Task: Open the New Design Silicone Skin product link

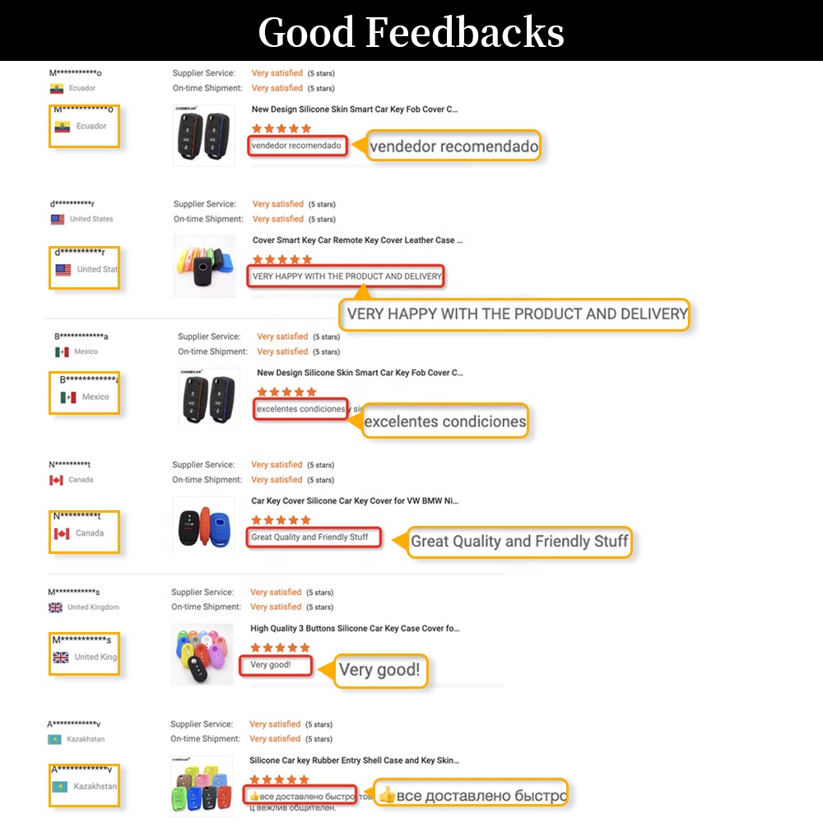Action: click(355, 109)
